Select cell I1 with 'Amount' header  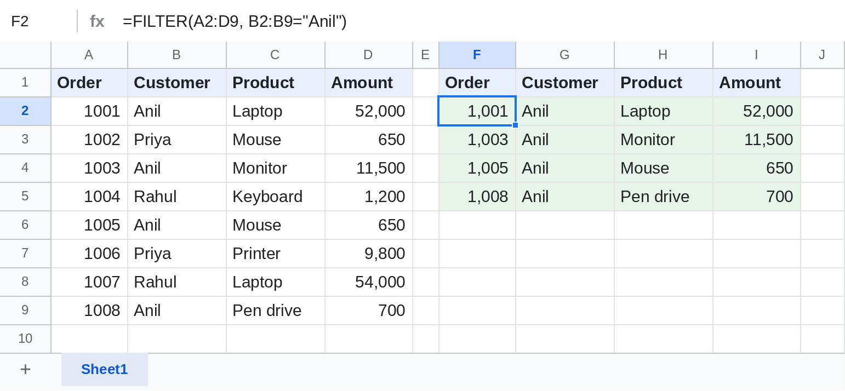click(x=757, y=83)
